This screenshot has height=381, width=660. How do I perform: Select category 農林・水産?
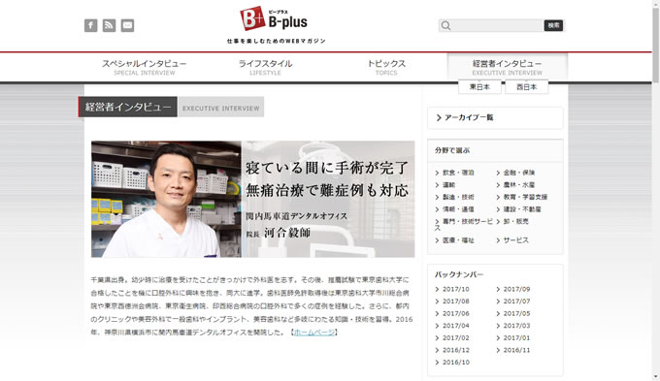(x=519, y=184)
